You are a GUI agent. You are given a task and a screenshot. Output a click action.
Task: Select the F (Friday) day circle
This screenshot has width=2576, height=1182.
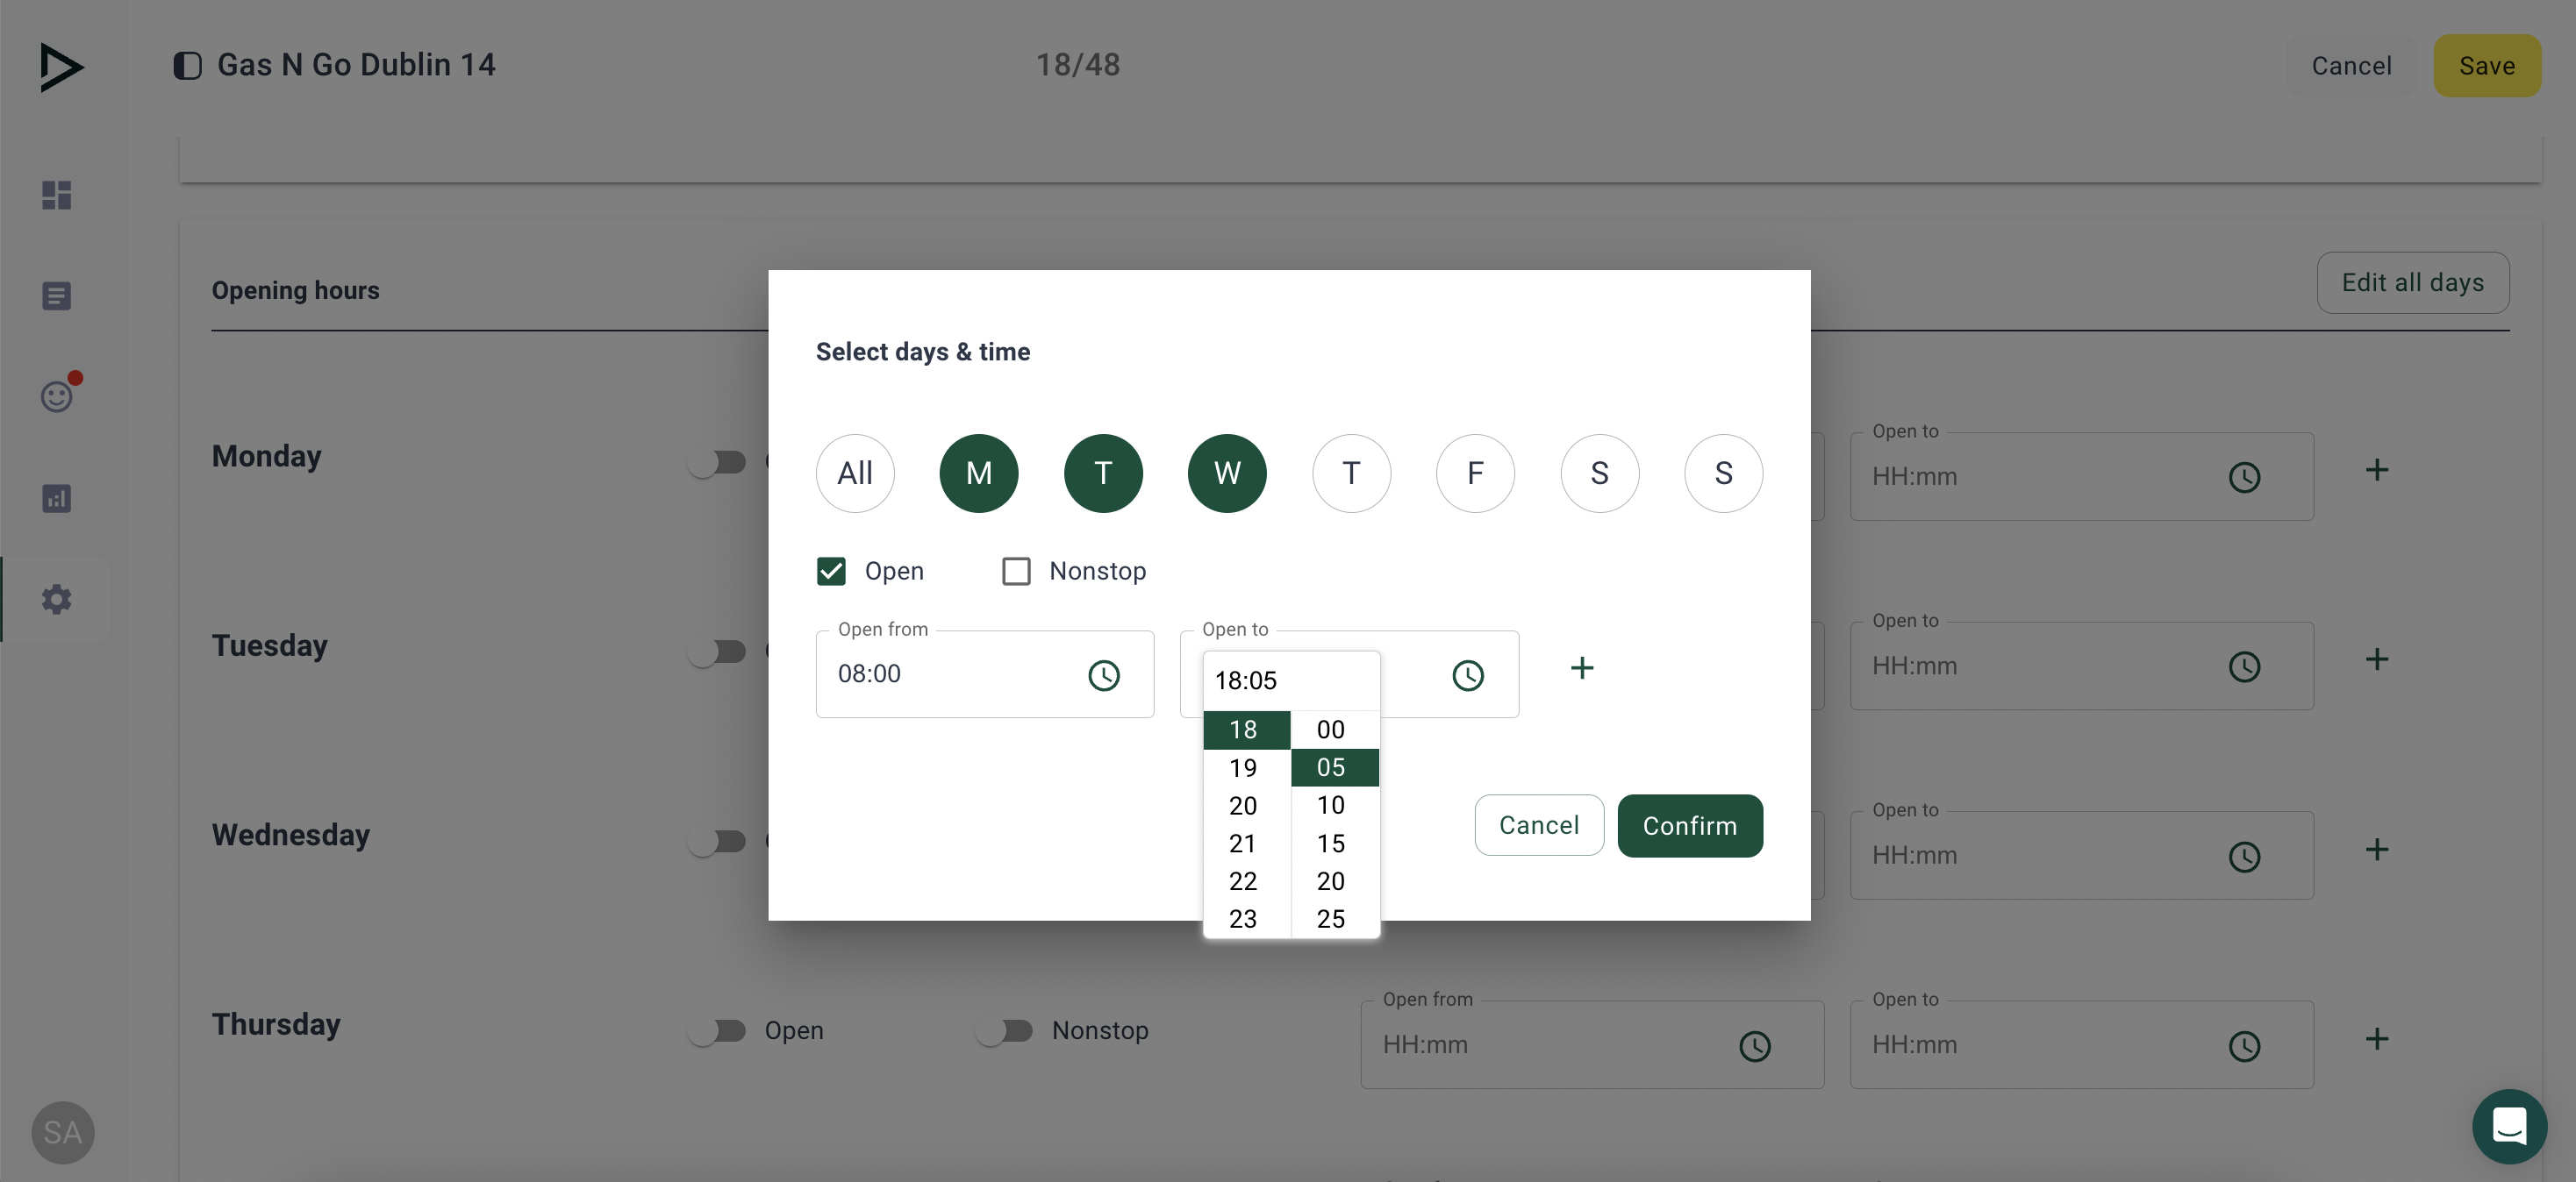[x=1474, y=473]
